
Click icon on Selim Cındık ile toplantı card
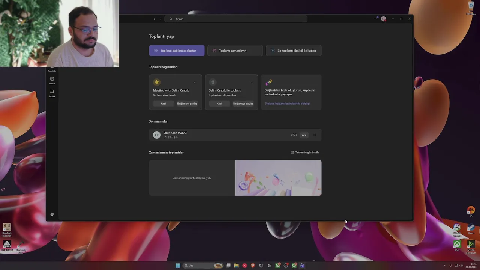(x=213, y=82)
